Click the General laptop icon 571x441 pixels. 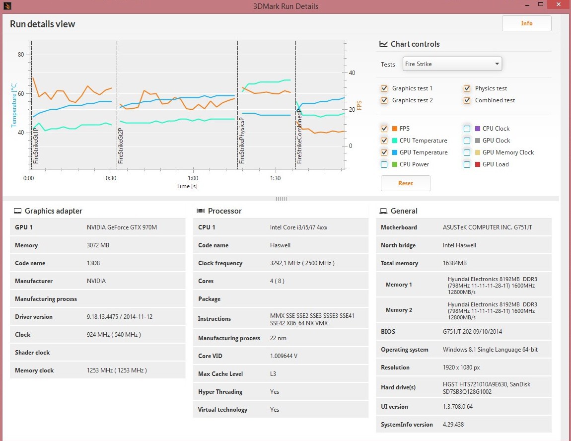pyautogui.click(x=383, y=211)
